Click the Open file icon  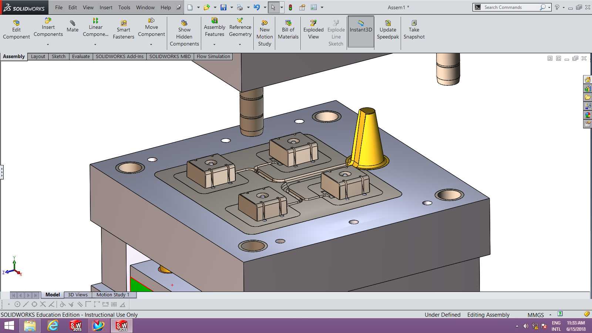click(206, 7)
